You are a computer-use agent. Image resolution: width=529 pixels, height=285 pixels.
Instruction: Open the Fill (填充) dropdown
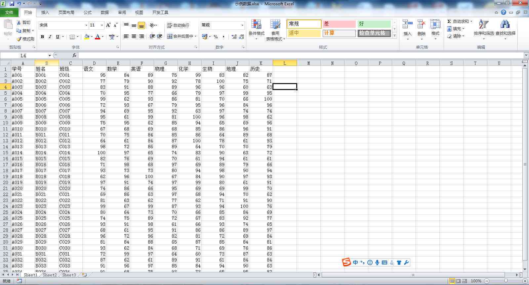(456, 29)
